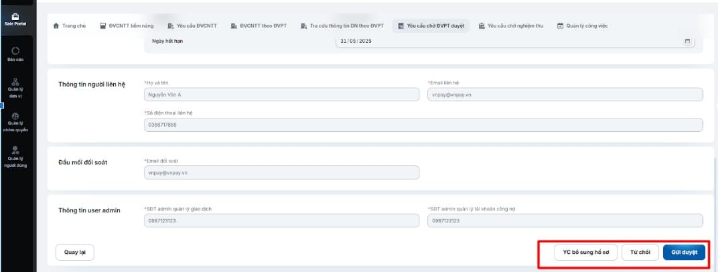Open Quản lý đơn vị sidebar icon
The height and width of the screenshot is (272, 718).
coord(15,82)
